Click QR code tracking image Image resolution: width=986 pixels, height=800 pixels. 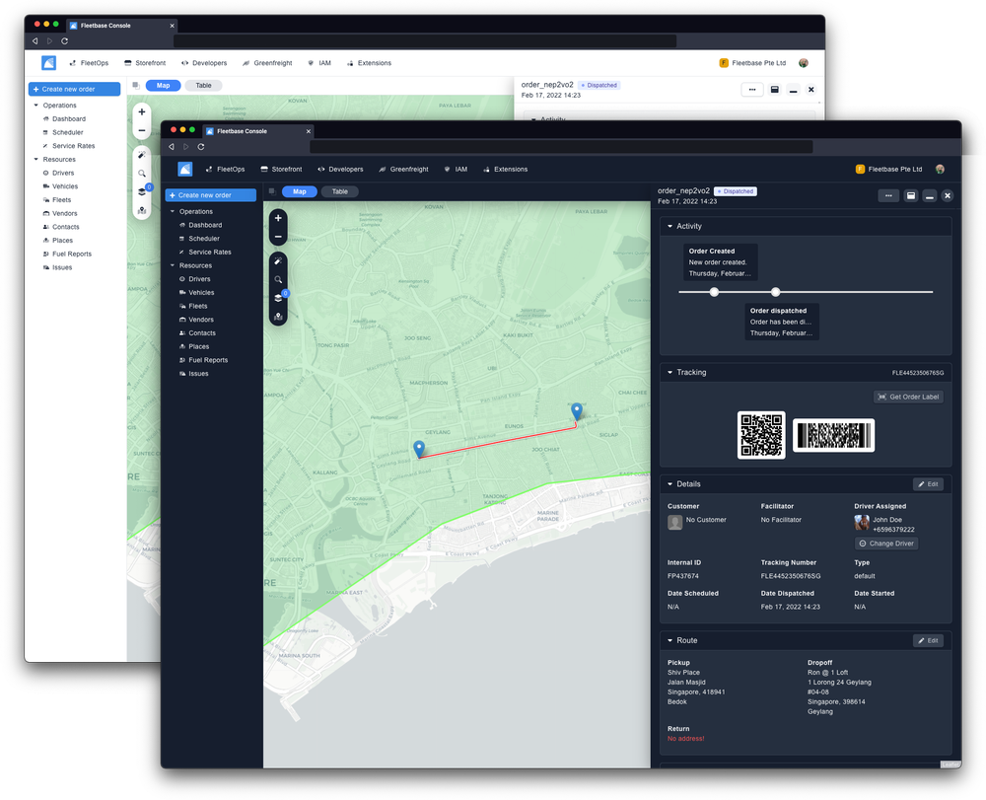pyautogui.click(x=761, y=435)
